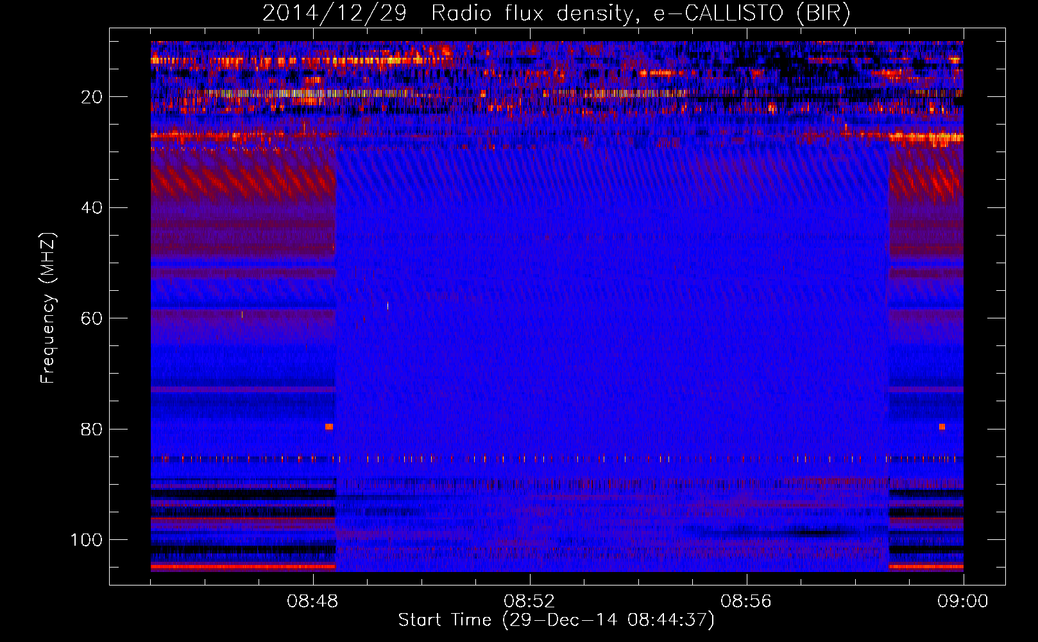Click the 'Start Time (29-Dec-14 08:44:37)' label
This screenshot has height=642, width=1038.
pos(556,620)
